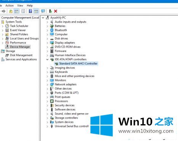
Task: Click the Show/Hide Action Pane icon
Action: 36,11
